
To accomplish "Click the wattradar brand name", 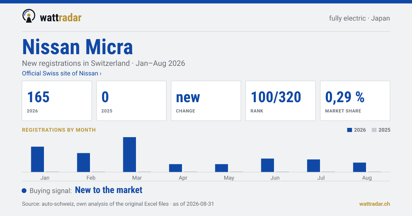I will click(61, 17).
